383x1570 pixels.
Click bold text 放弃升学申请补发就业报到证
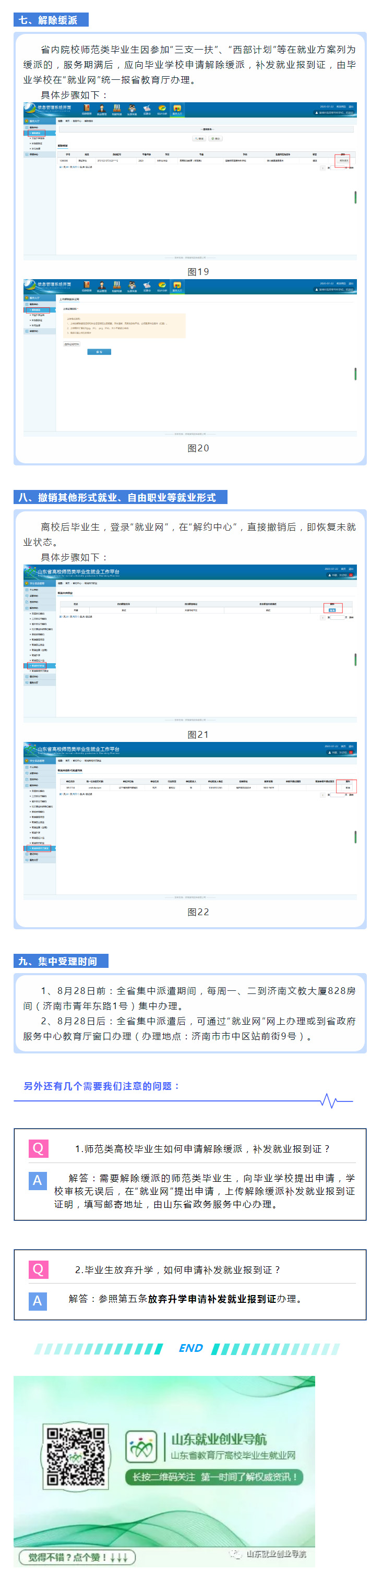point(212,1299)
